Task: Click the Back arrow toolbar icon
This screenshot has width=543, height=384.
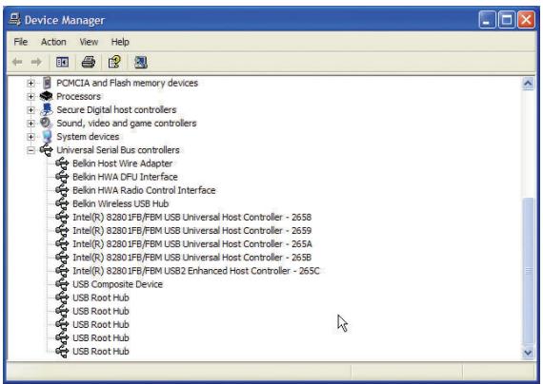Action: 17,62
